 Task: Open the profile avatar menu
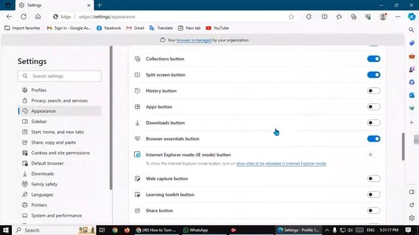pyautogui.click(x=383, y=16)
